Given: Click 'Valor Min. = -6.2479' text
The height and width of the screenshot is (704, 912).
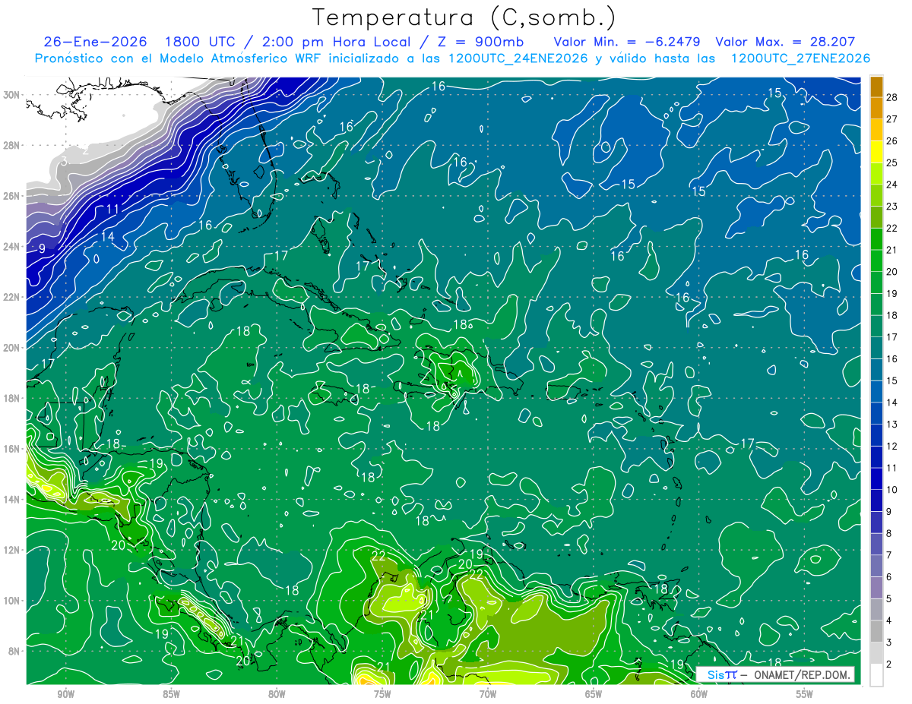Looking at the screenshot, I should point(627,41).
